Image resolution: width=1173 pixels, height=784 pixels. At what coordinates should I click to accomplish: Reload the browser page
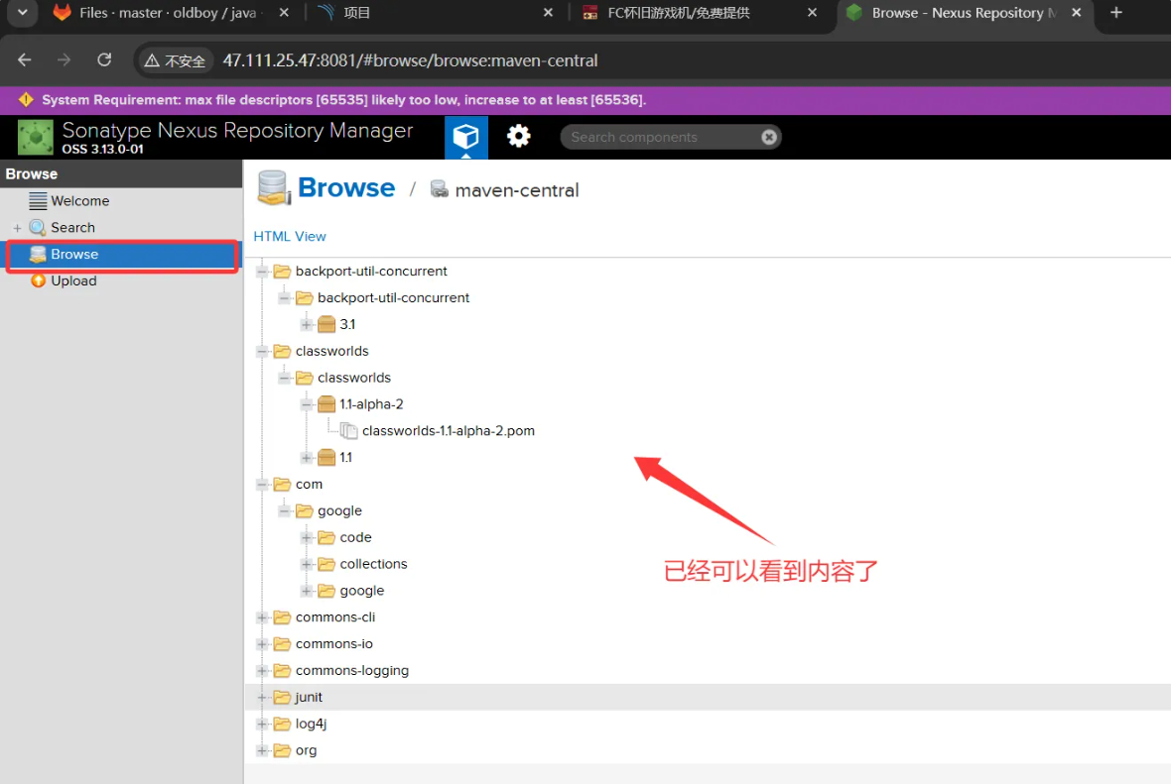[104, 59]
